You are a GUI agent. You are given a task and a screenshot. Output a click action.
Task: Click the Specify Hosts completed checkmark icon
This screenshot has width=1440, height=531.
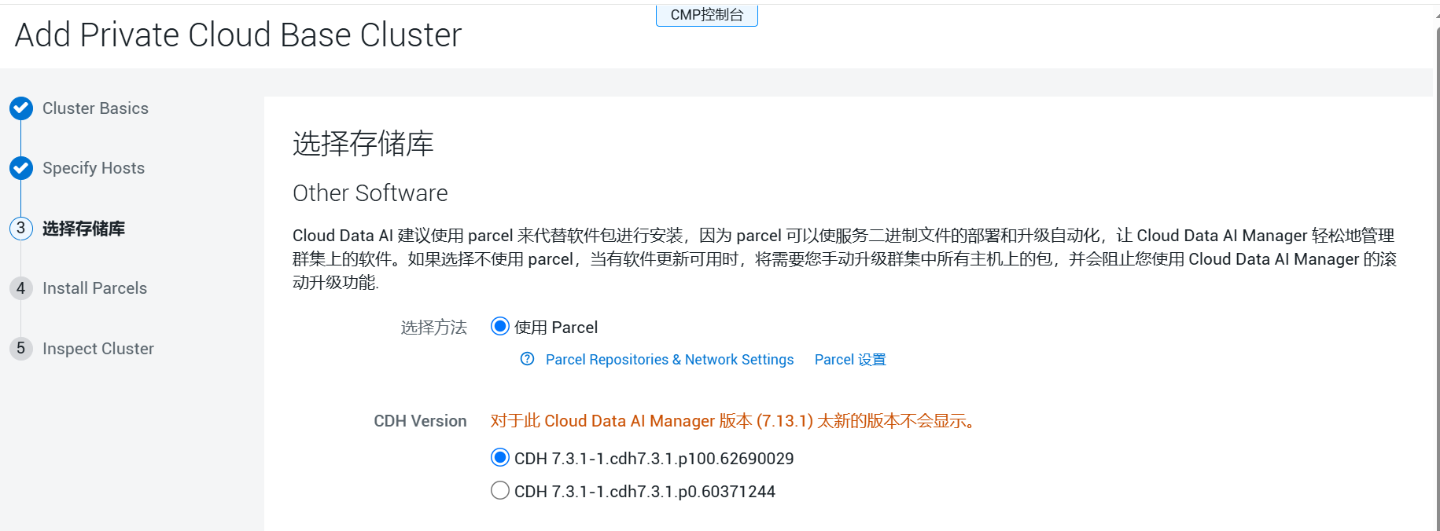pyautogui.click(x=21, y=168)
